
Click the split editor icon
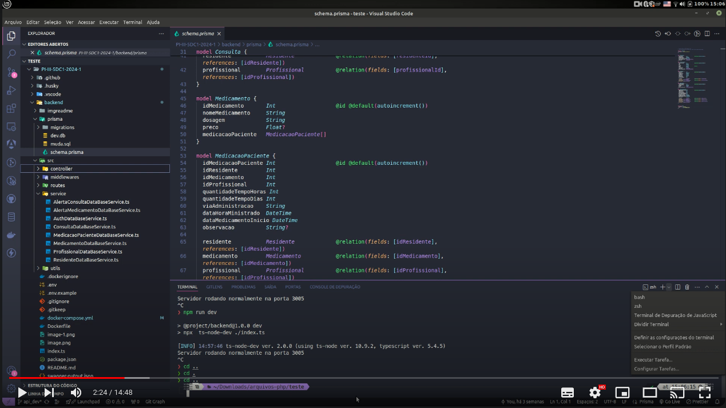708,34
